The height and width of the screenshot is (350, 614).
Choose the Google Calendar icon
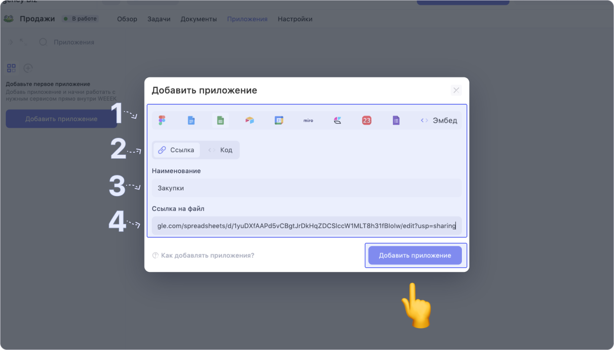point(279,120)
